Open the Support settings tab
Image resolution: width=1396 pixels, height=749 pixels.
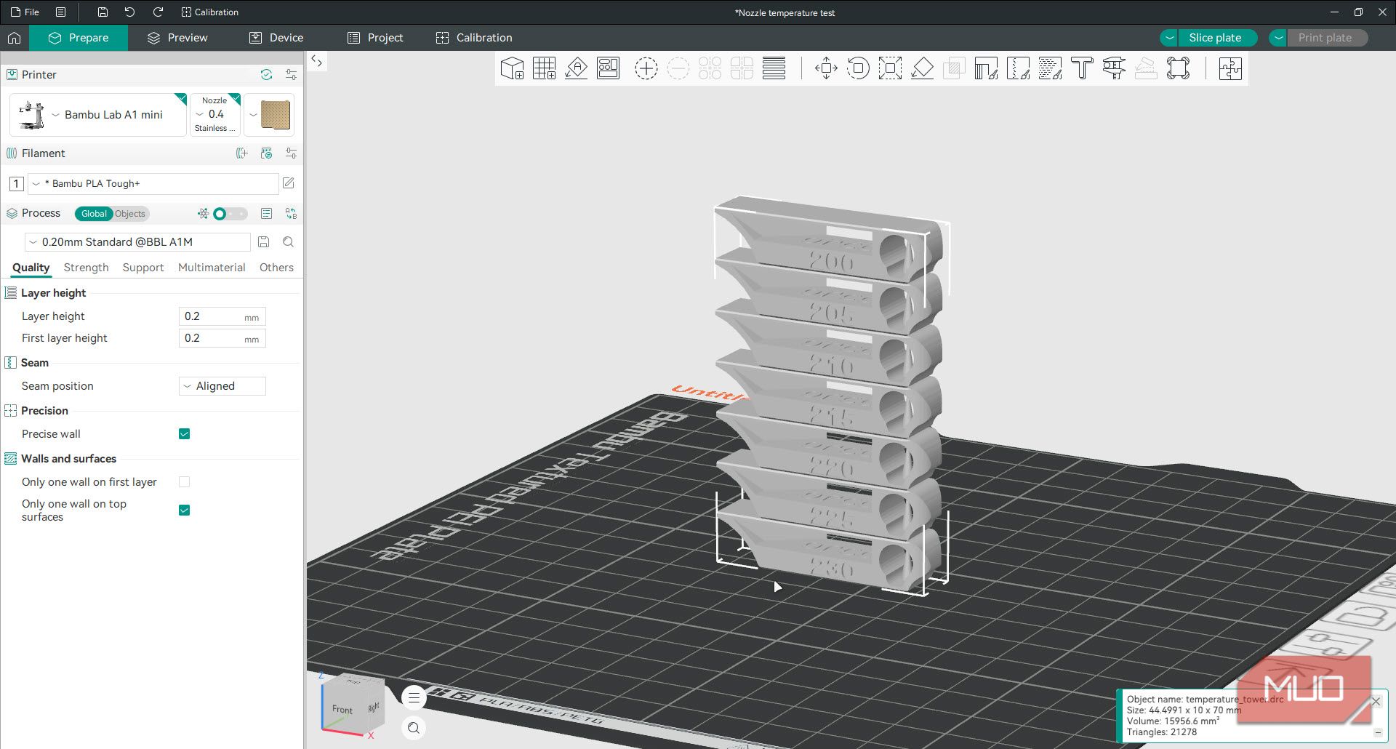[143, 268]
